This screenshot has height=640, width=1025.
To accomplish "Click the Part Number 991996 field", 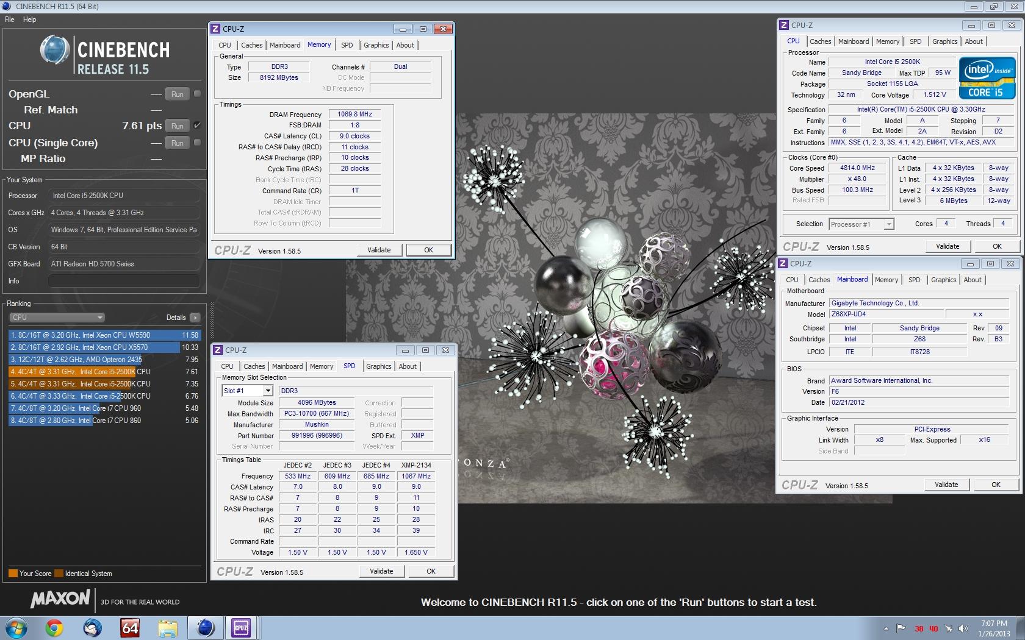I will 317,435.
